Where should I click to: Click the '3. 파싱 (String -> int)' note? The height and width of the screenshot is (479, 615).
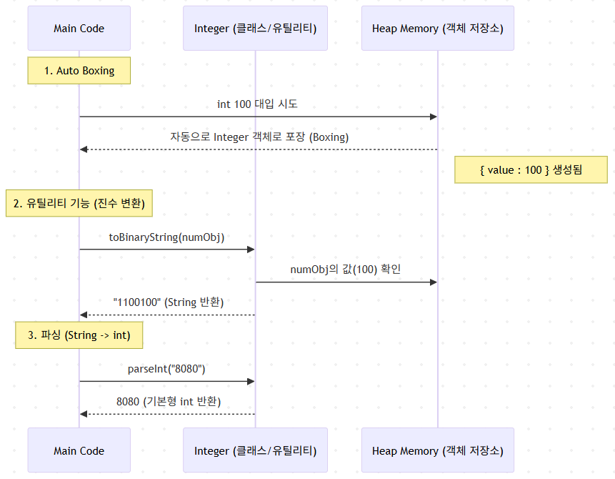pos(79,335)
